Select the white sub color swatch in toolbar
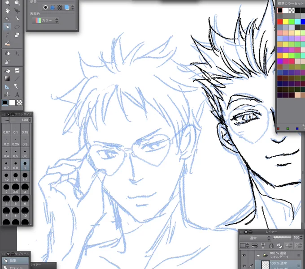The width and height of the screenshot is (305, 269). [12, 103]
